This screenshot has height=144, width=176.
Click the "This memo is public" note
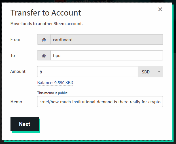point(52,93)
